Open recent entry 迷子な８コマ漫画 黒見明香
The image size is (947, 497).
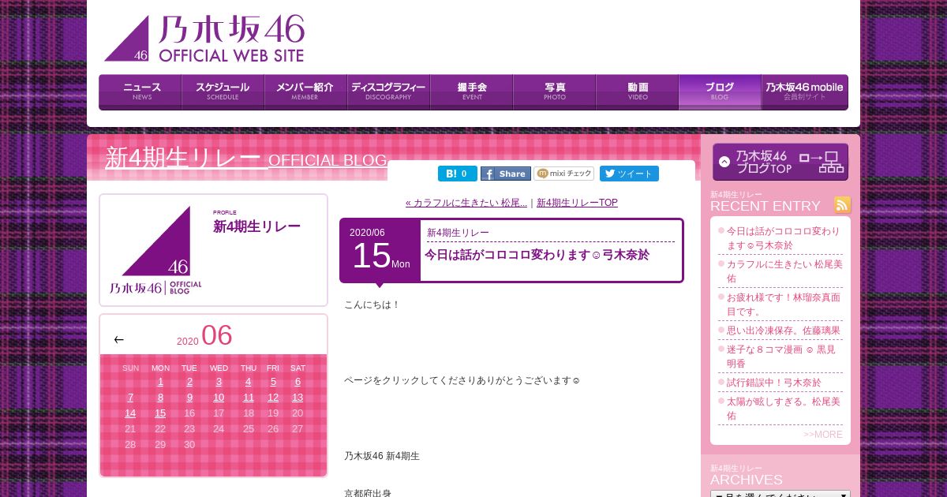coord(781,357)
